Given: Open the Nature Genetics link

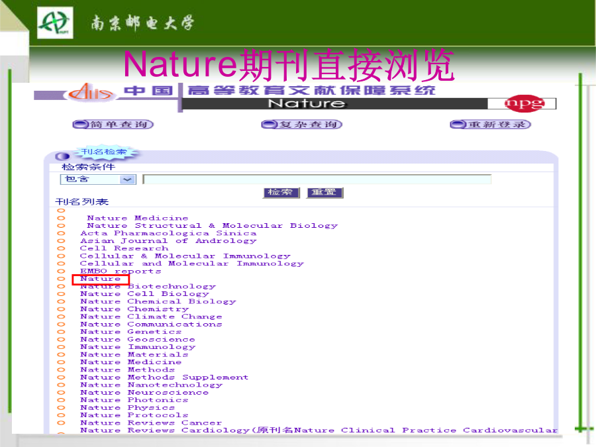Looking at the screenshot, I should click(131, 332).
